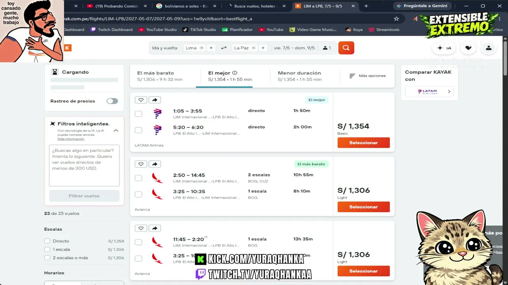Viewport: 508px width, 285px height.
Task: Click Pregúntale a Gemini button
Action: coord(422,6)
